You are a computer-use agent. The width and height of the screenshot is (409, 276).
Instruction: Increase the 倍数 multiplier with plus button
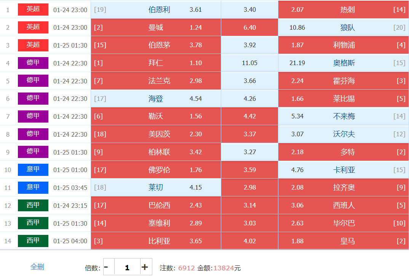(145, 267)
